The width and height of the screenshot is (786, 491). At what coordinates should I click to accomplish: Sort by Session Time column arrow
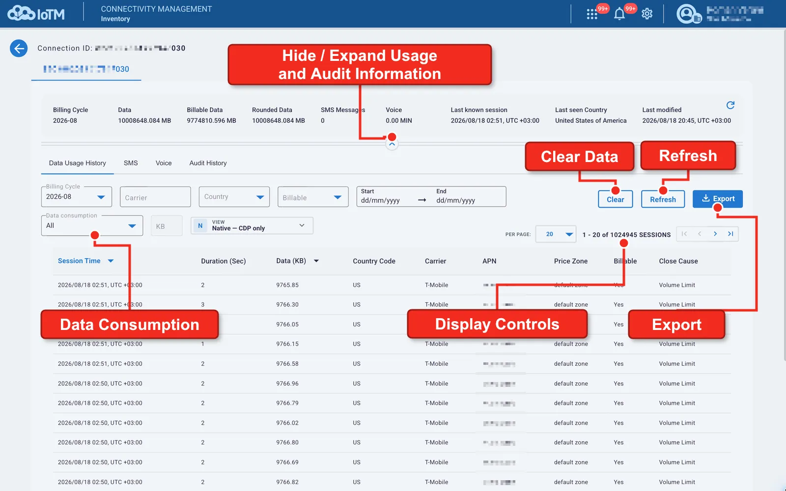[111, 261]
